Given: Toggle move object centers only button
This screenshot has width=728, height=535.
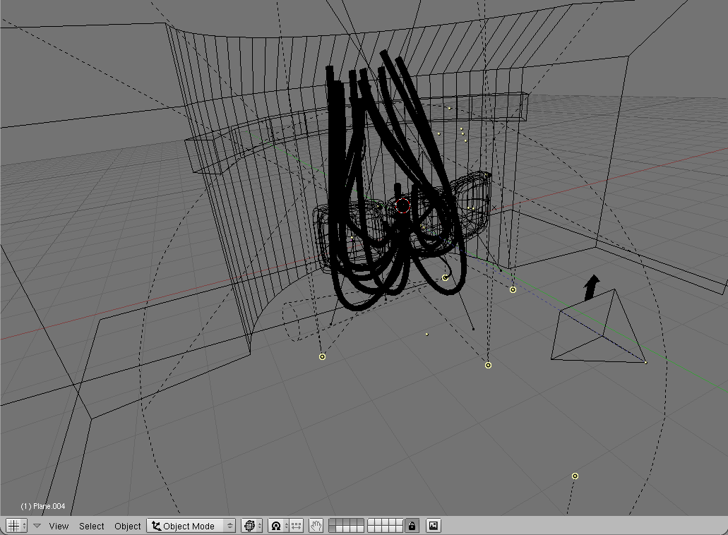Looking at the screenshot, I should coord(297,526).
